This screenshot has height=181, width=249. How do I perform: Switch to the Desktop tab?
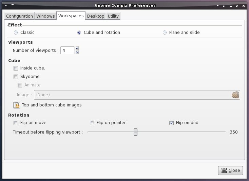pos(96,16)
